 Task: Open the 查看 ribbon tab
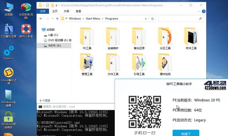tap(78, 11)
